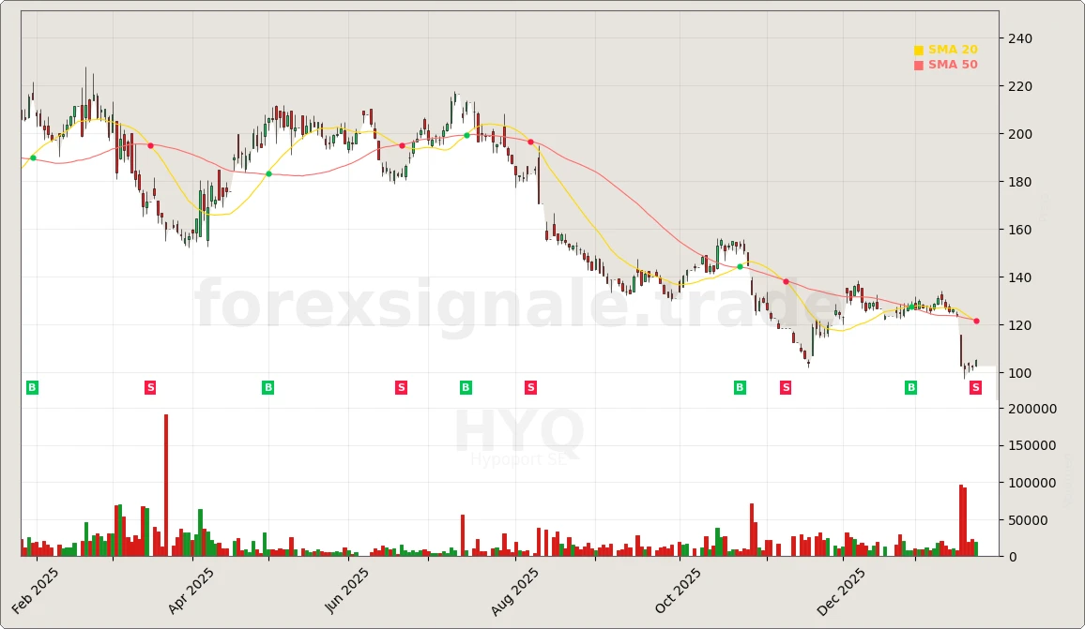Select the S marker just after Jun 2025
Image resolution: width=1085 pixels, height=629 pixels.
click(401, 386)
